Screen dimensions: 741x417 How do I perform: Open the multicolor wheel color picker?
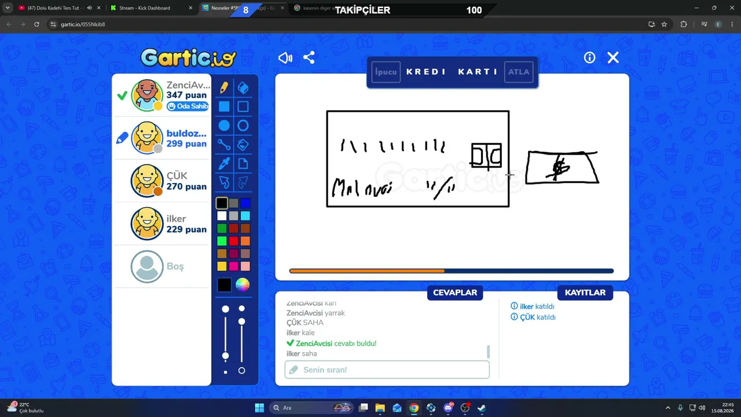(243, 284)
